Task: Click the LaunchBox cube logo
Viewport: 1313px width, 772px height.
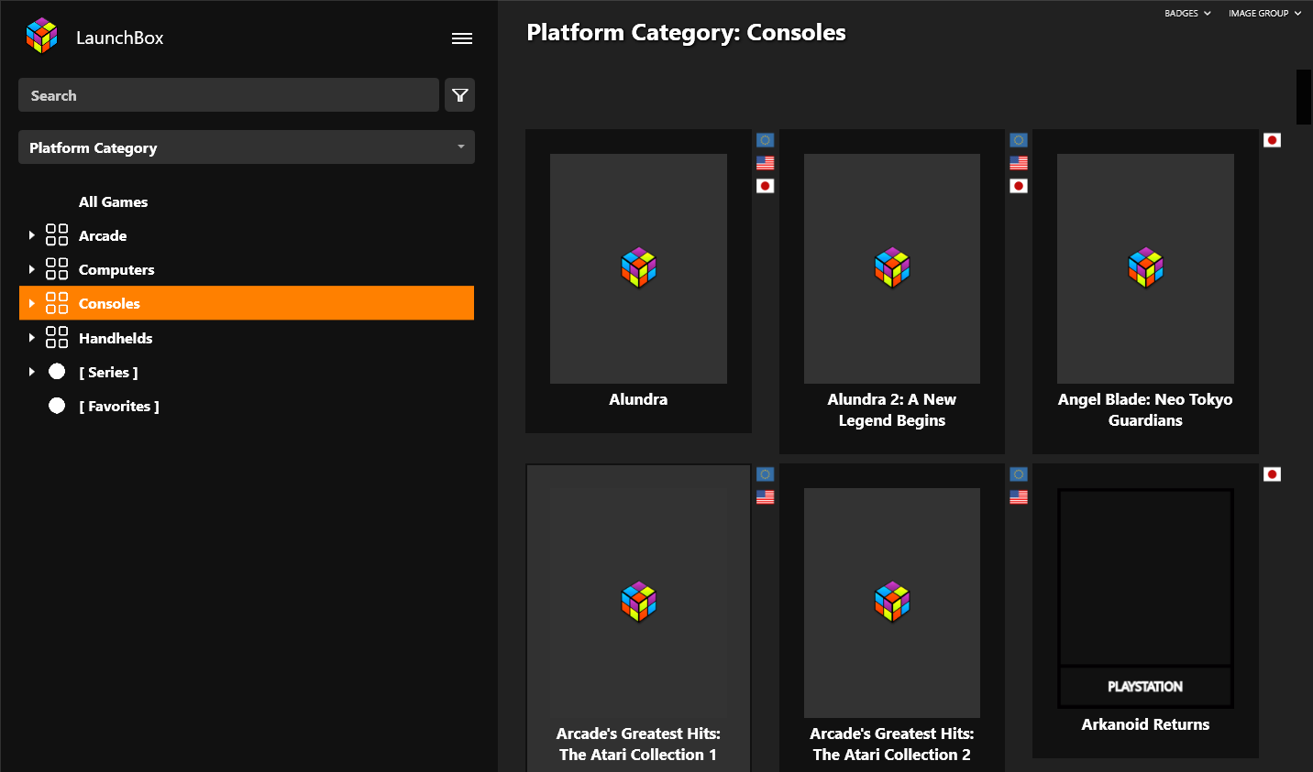Action: click(42, 37)
